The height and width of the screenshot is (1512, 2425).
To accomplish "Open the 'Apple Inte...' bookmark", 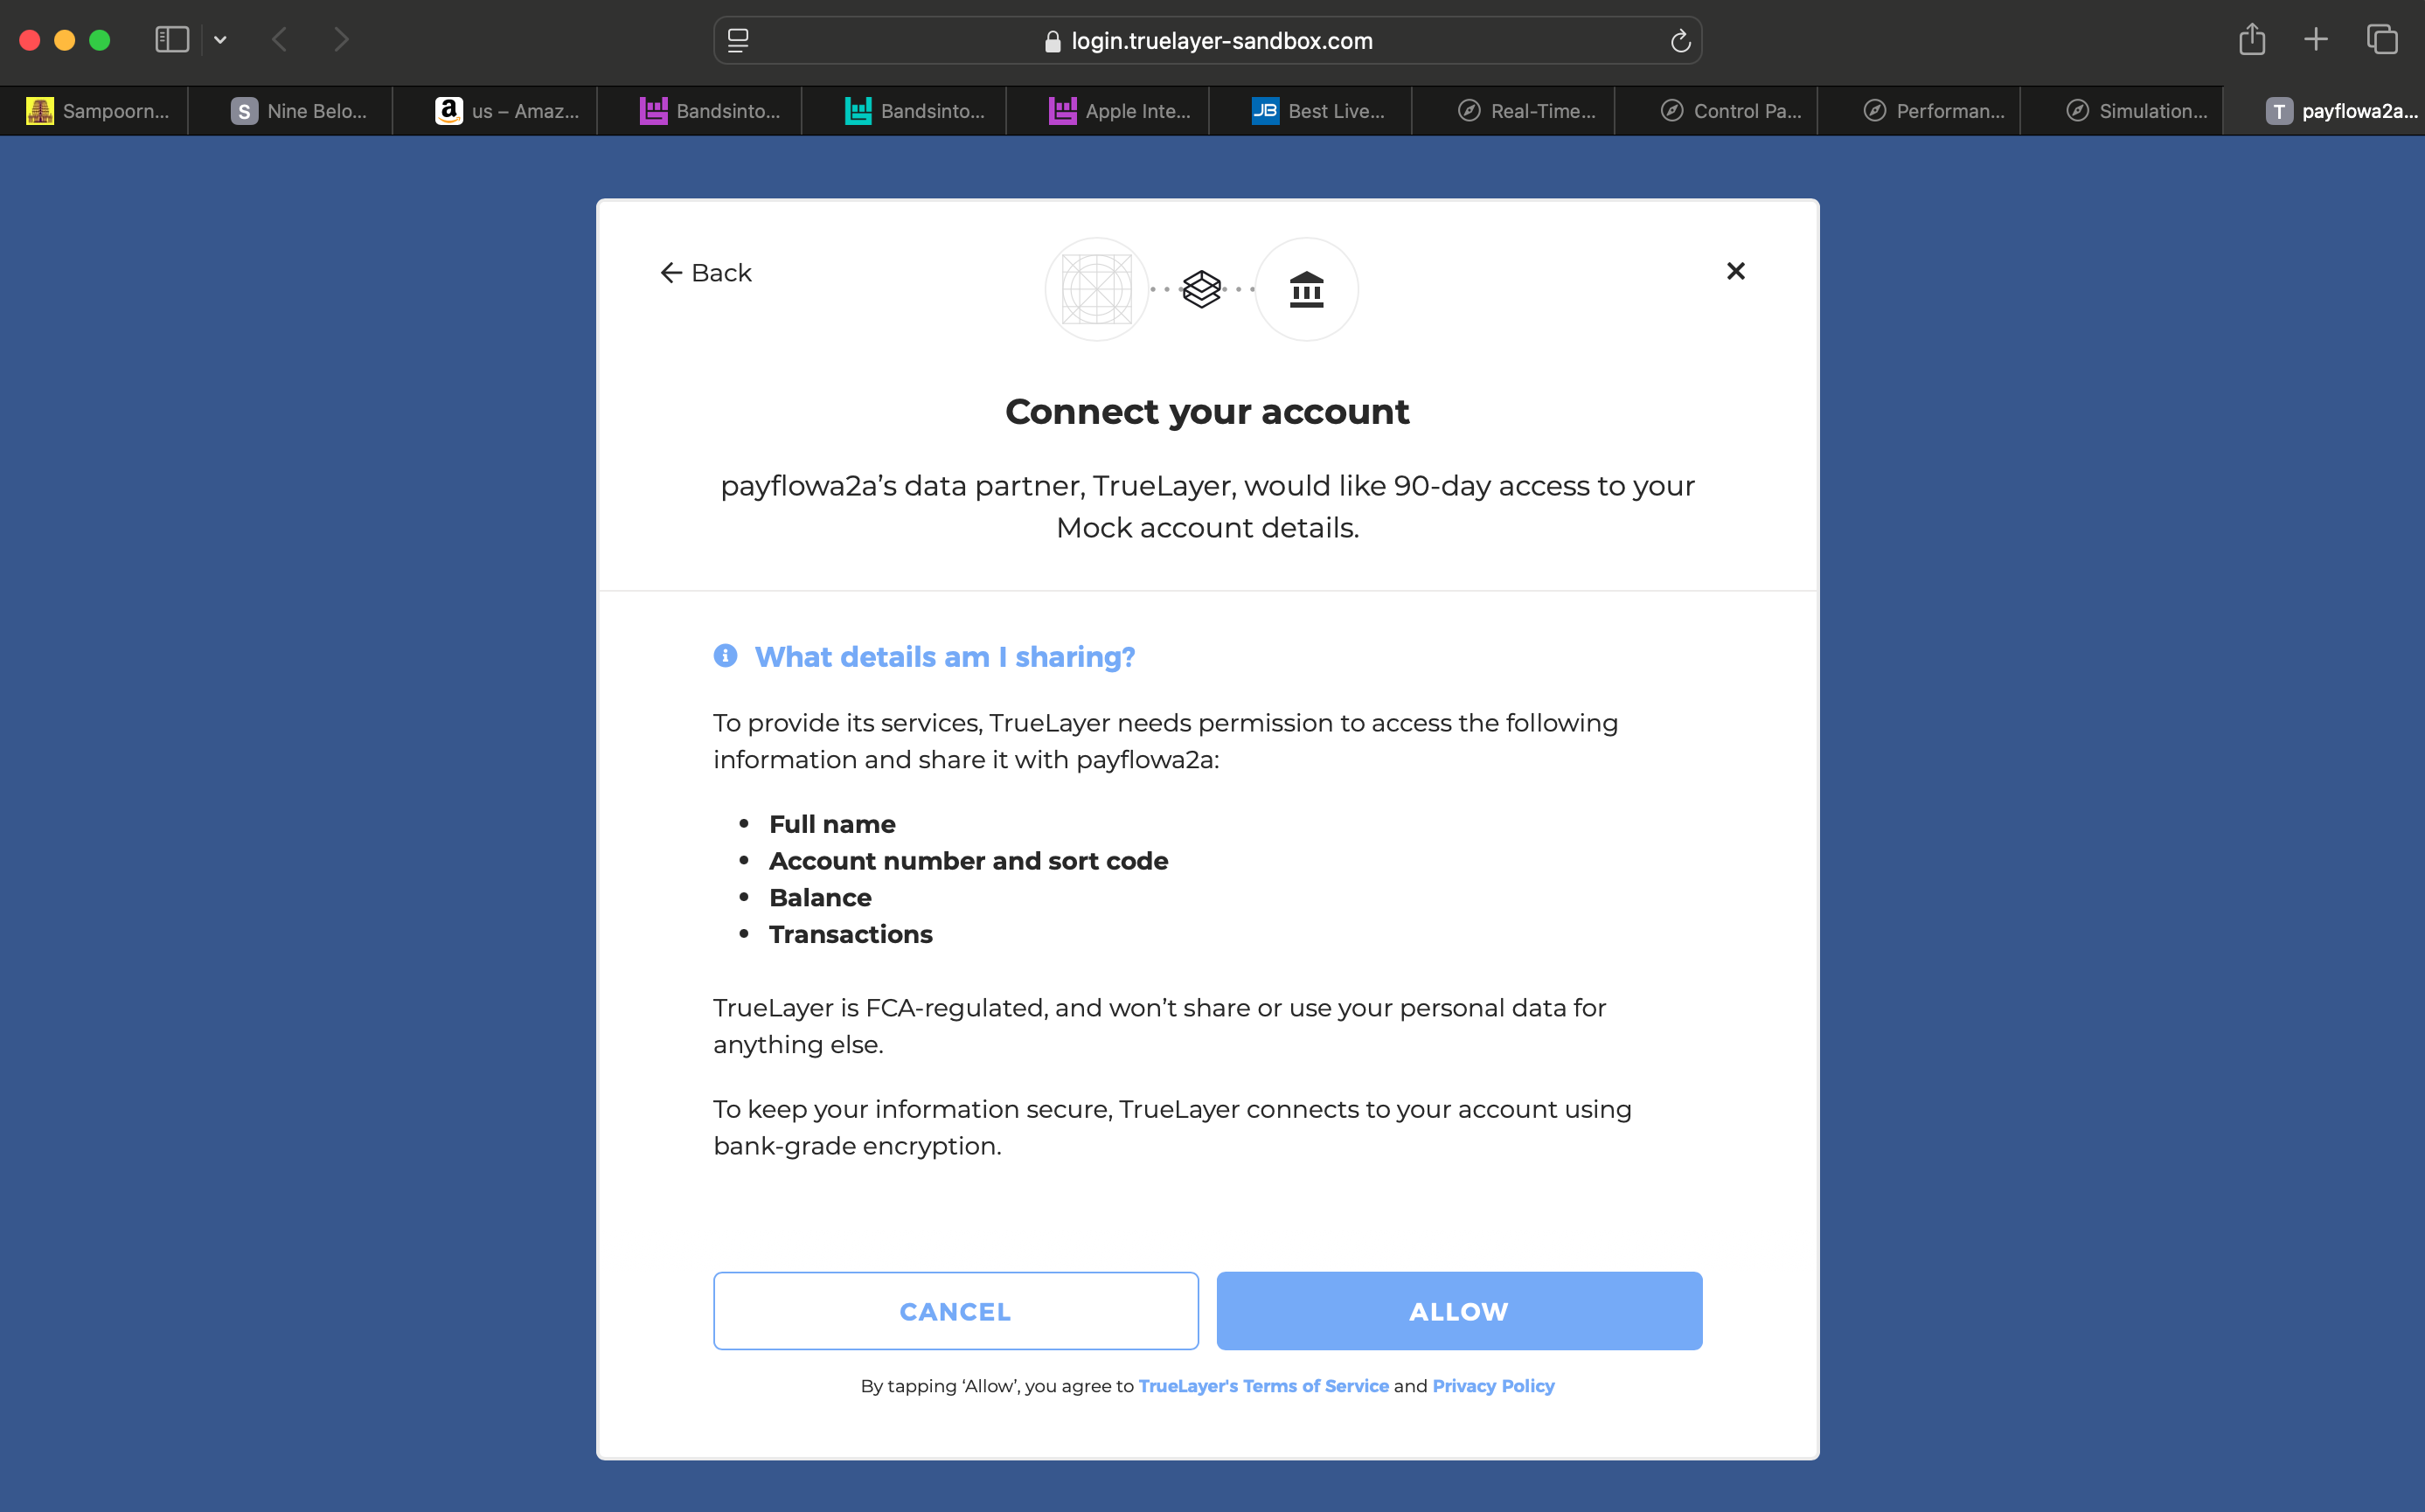I will [1120, 111].
